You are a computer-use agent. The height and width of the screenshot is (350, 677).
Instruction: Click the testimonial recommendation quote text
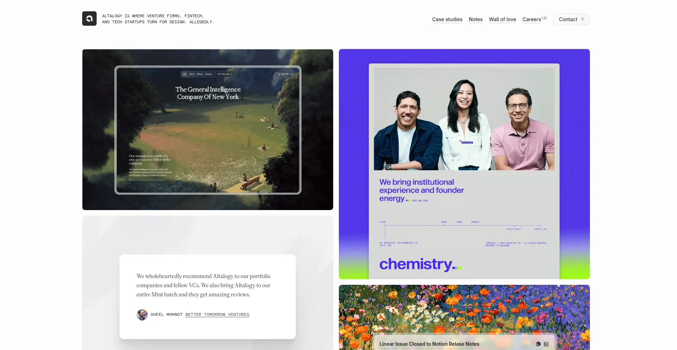coord(203,285)
